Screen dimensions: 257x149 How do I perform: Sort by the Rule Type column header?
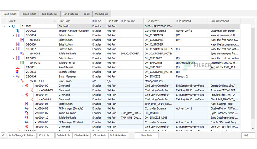(x=74, y=21)
